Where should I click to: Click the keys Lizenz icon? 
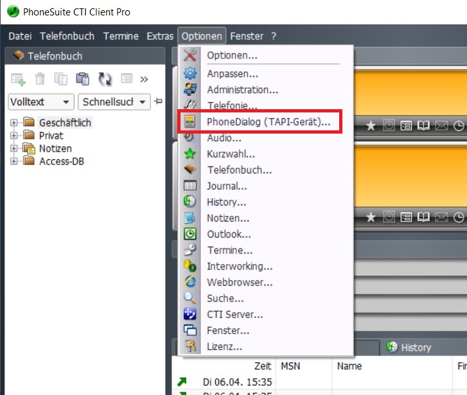189,346
